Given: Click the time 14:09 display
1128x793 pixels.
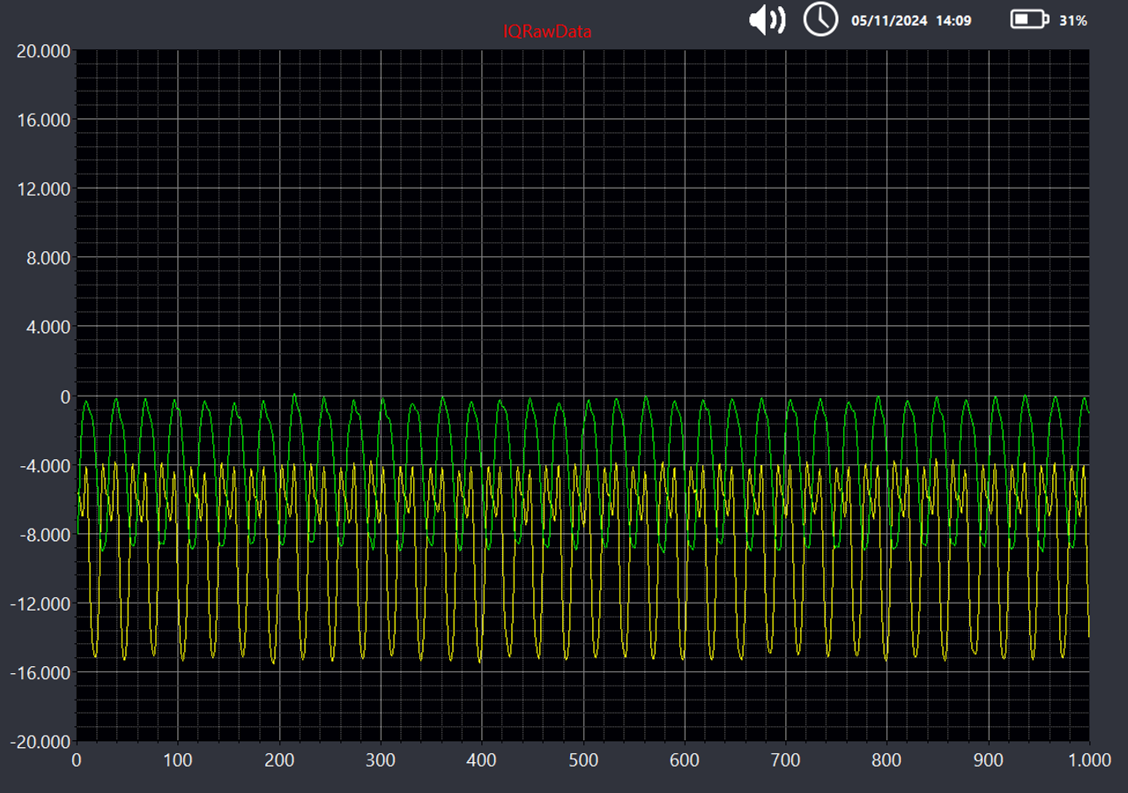Looking at the screenshot, I should tap(955, 20).
